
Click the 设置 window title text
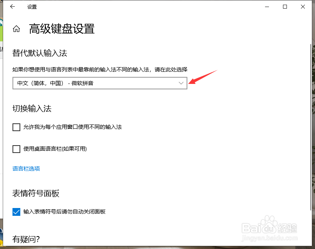[x=32, y=7]
